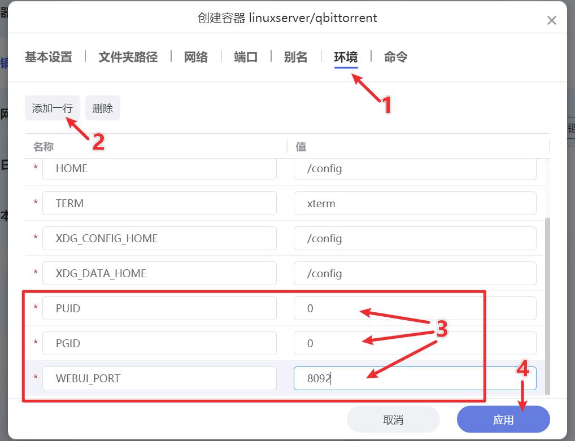Open the 端口 tab
This screenshot has height=441, width=575.
pyautogui.click(x=245, y=56)
